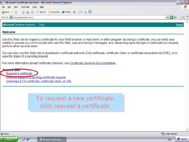189x142 pixels.
Task: Open the Help menu
Action: [x=42, y=7]
